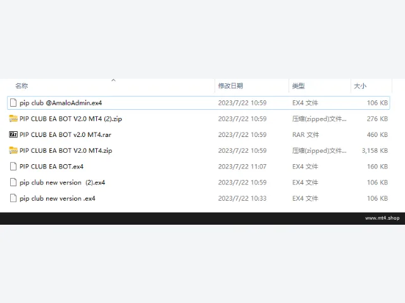Click the 2023/7/22 10:33 modified date

[x=242, y=199]
